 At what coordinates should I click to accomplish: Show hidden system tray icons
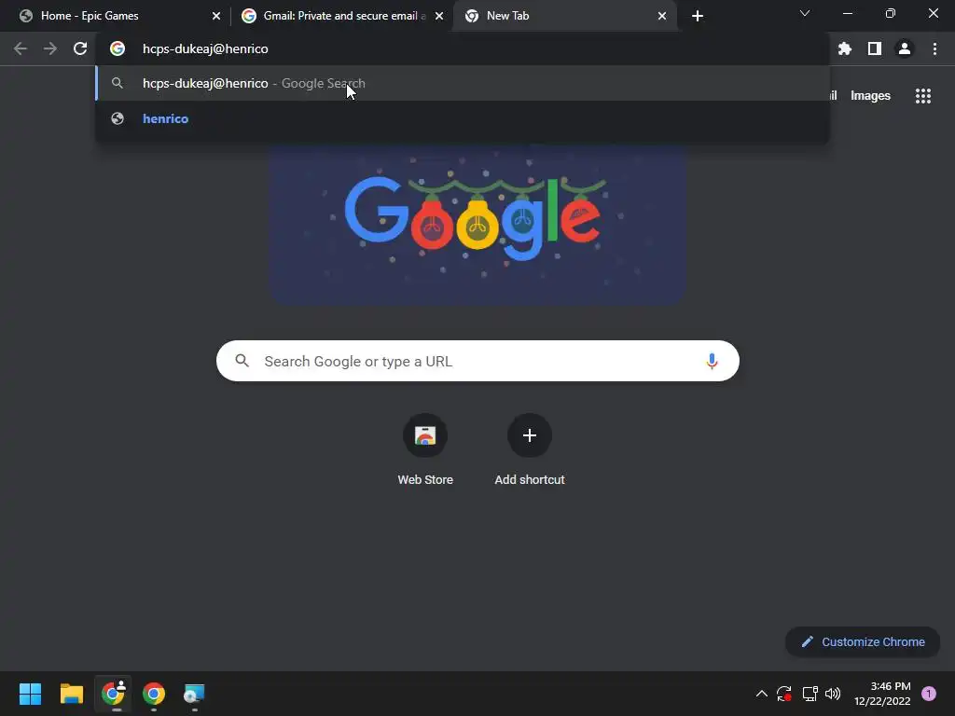[x=761, y=694]
